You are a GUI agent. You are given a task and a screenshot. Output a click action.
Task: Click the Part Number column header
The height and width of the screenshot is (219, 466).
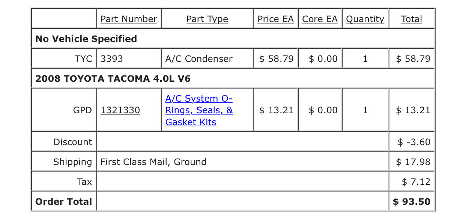pos(129,19)
